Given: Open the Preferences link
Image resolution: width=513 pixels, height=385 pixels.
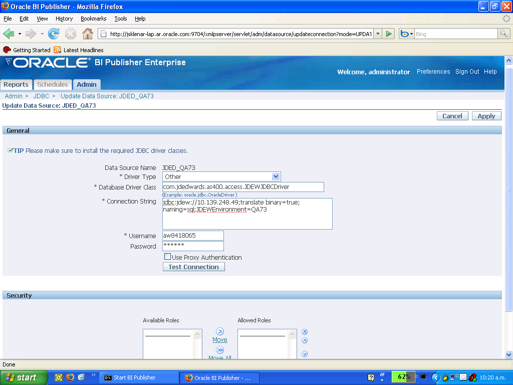Looking at the screenshot, I should [433, 72].
